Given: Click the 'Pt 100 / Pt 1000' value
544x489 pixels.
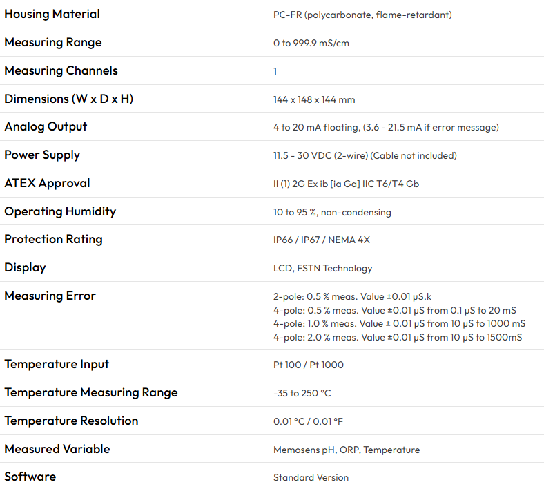Looking at the screenshot, I should [309, 365].
